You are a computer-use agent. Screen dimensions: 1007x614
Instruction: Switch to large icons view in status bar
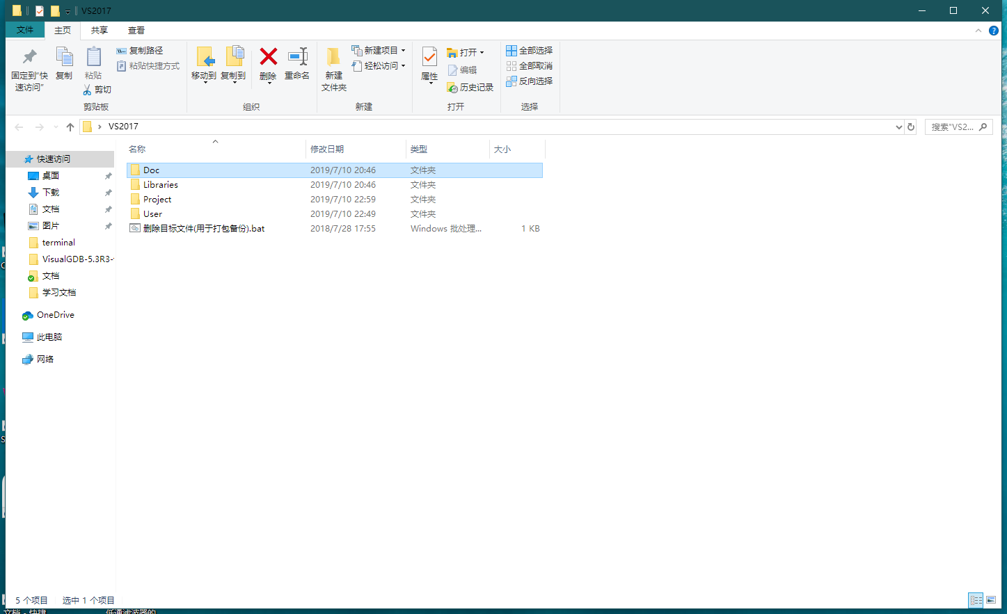point(991,600)
